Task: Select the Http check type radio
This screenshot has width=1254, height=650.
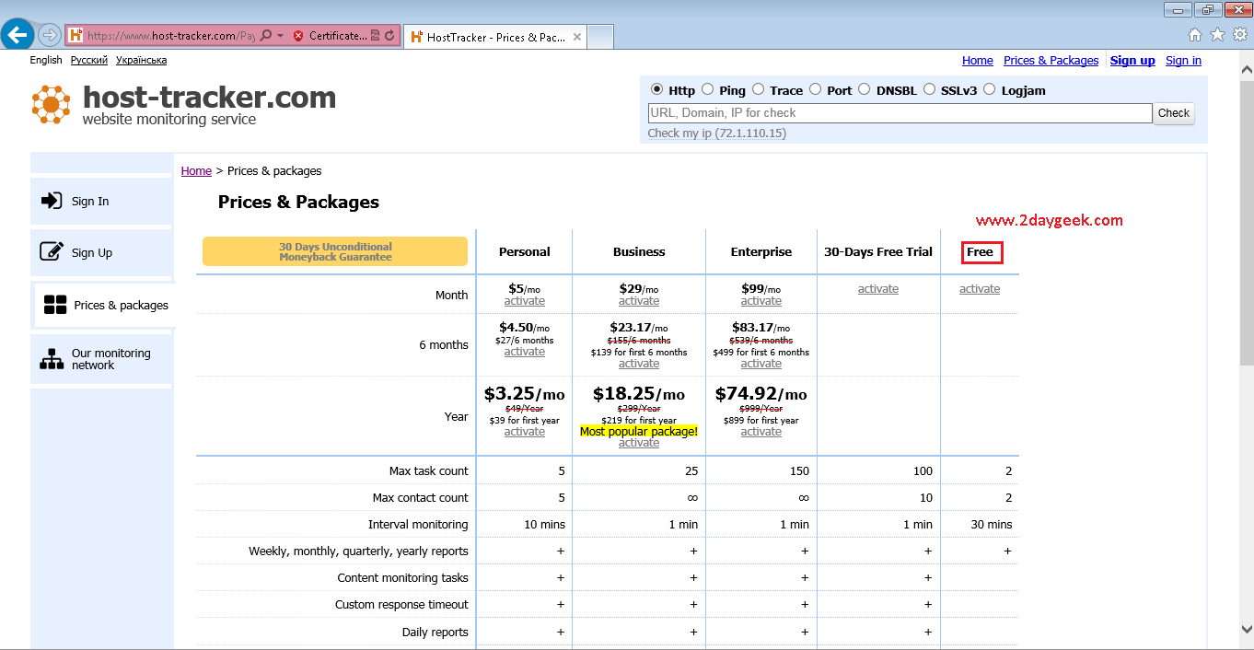Action: pos(656,89)
